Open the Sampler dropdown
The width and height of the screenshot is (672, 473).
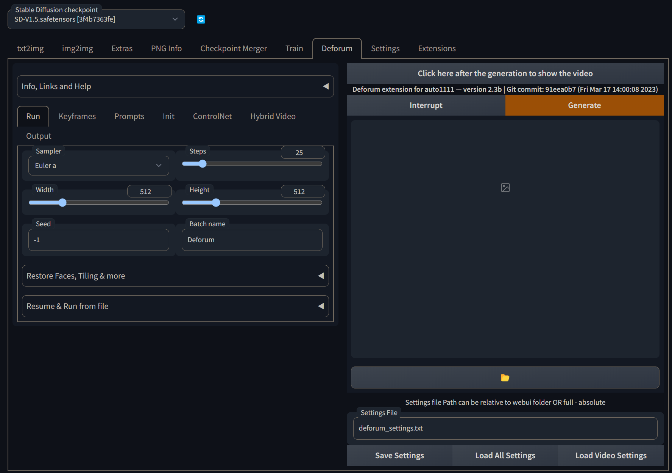(x=98, y=166)
